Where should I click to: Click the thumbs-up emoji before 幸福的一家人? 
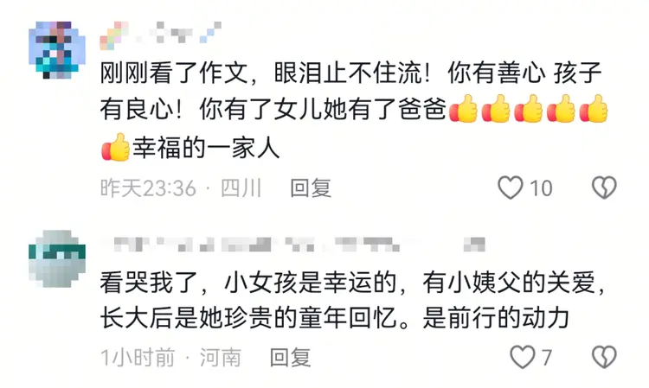(115, 147)
